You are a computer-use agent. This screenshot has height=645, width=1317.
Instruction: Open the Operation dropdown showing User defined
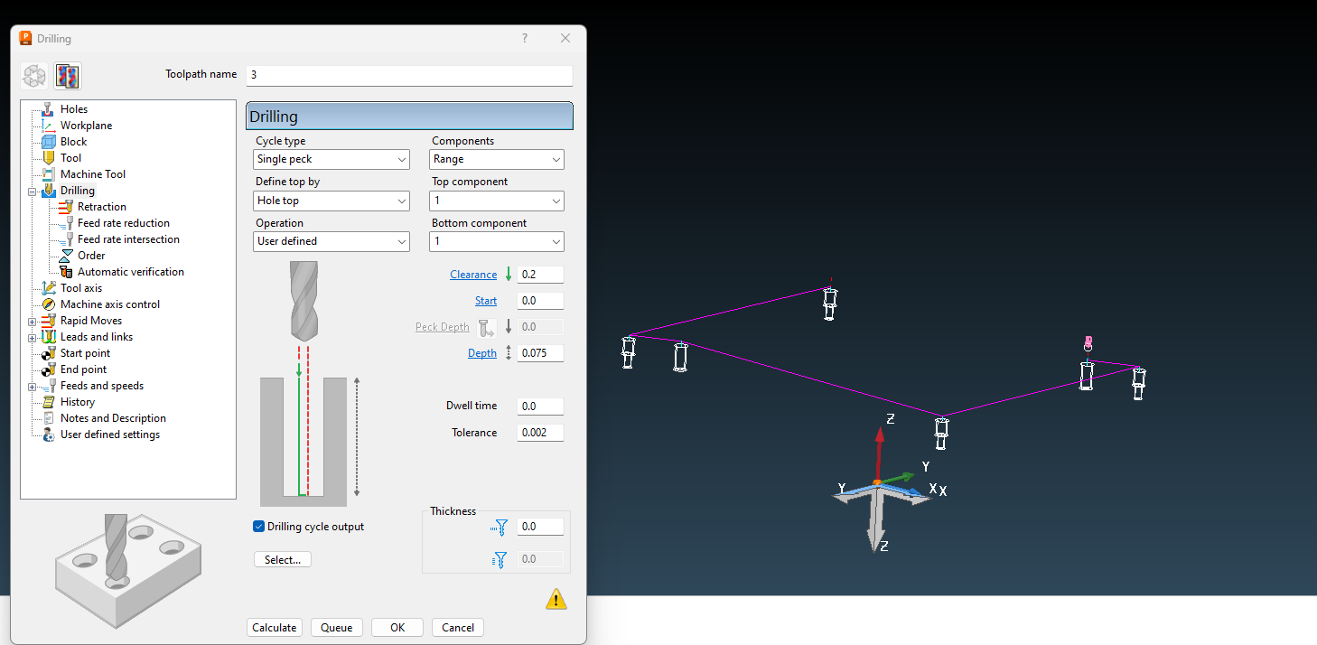(x=331, y=241)
